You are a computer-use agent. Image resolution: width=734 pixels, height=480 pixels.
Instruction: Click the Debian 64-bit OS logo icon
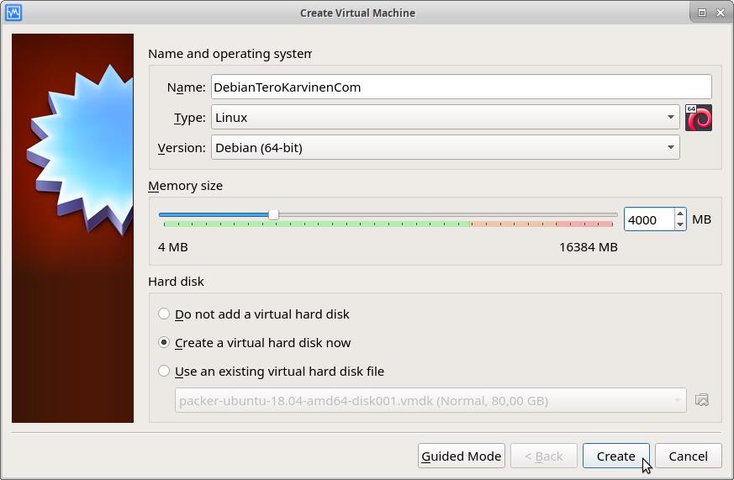(x=699, y=118)
